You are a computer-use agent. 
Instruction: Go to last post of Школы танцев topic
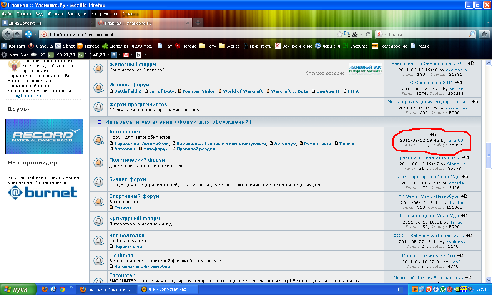click(x=464, y=216)
